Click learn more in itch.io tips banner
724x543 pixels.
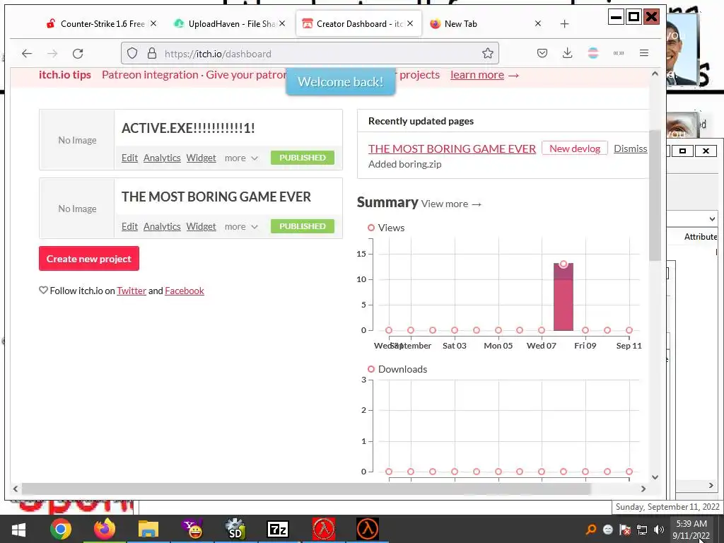tap(477, 75)
